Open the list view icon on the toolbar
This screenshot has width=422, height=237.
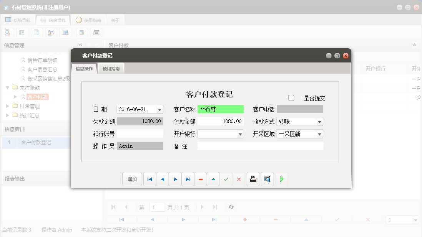point(22,32)
